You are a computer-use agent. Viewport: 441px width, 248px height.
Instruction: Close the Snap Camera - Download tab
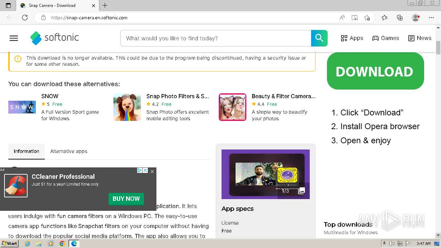click(94, 6)
